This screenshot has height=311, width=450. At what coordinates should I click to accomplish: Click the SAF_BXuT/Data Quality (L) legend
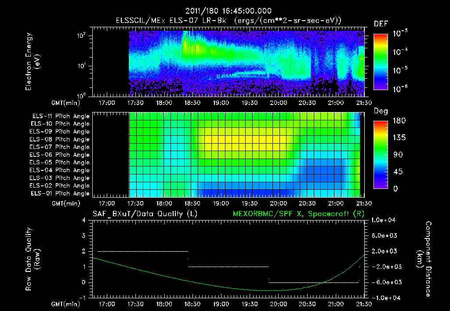click(145, 214)
